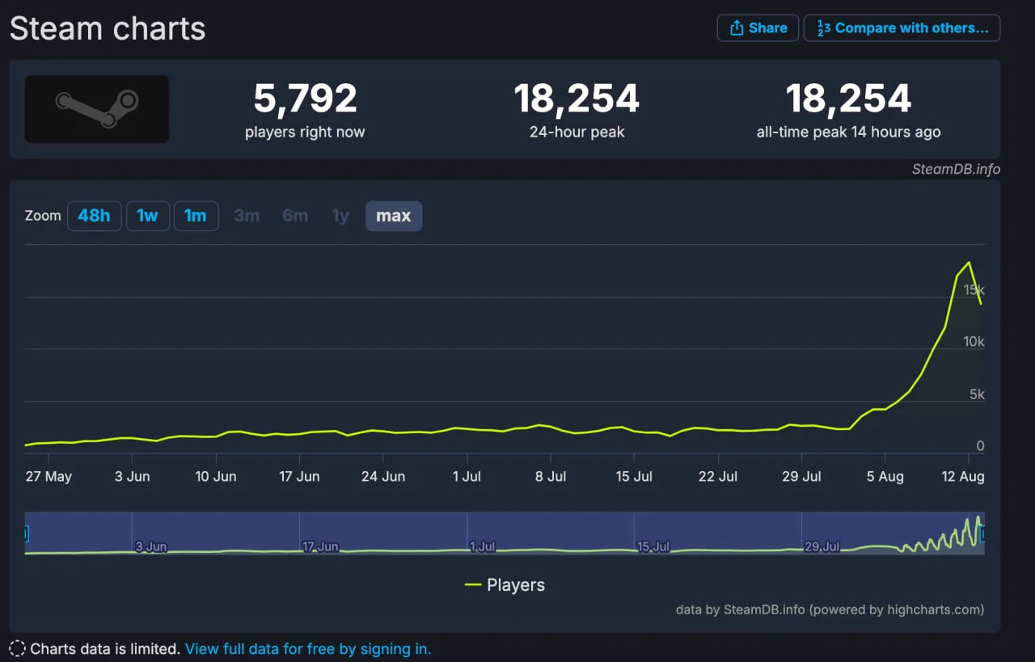Select the max zoom range
Image resolution: width=1035 pixels, height=662 pixels.
coord(394,216)
